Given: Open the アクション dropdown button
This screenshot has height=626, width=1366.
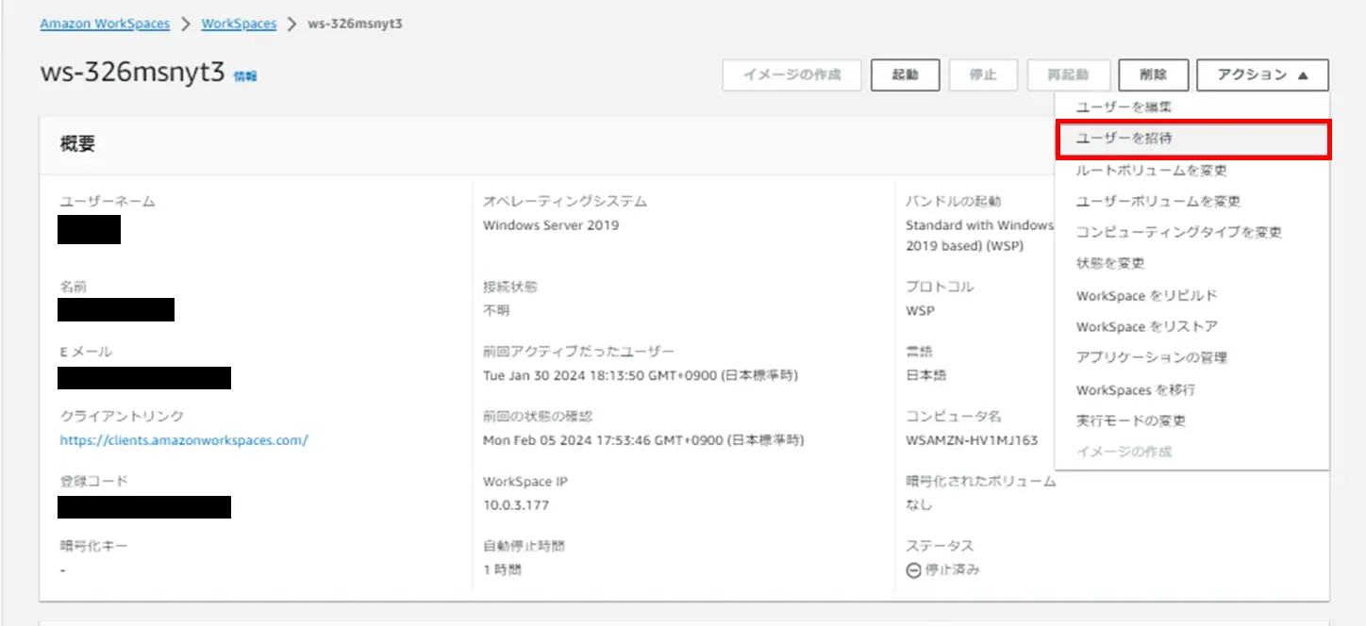Looking at the screenshot, I should click(x=1262, y=75).
